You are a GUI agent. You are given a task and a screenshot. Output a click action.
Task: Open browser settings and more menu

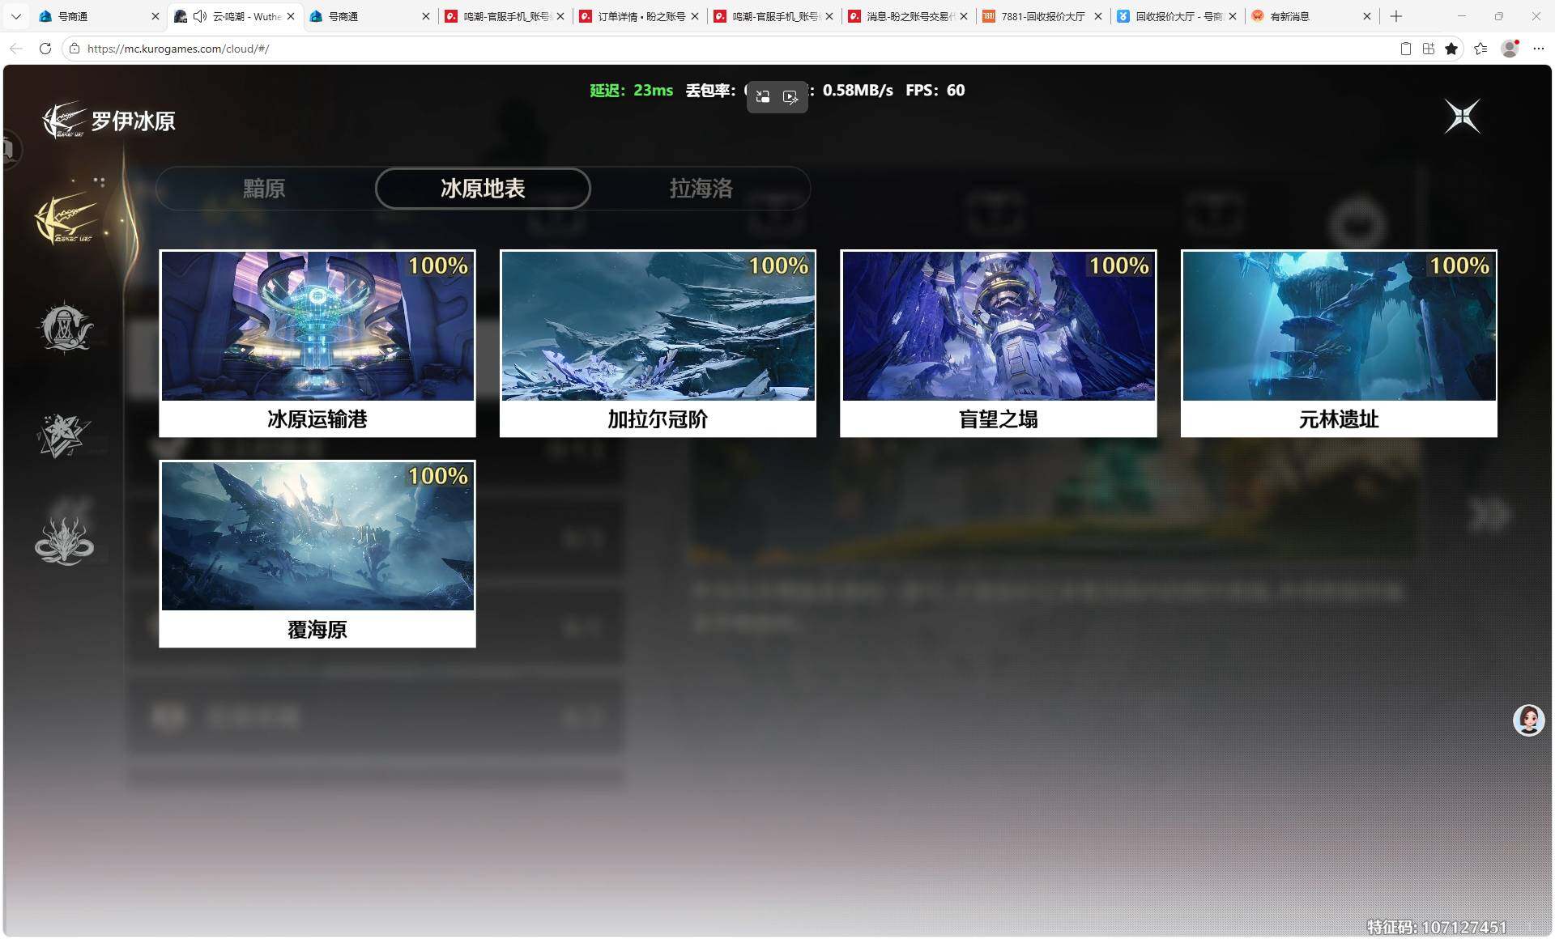[1539, 49]
